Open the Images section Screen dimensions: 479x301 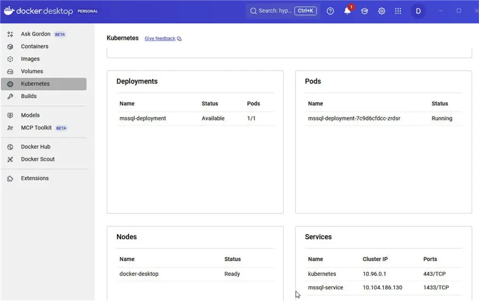tap(30, 59)
